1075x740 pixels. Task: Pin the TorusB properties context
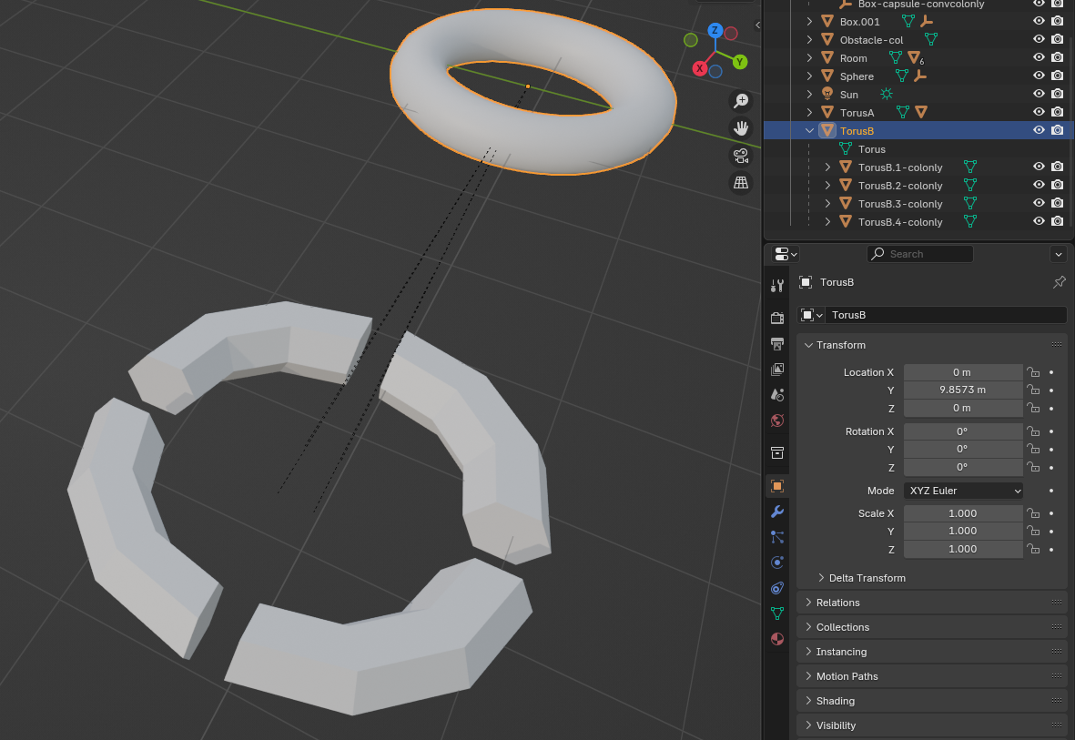coord(1059,282)
